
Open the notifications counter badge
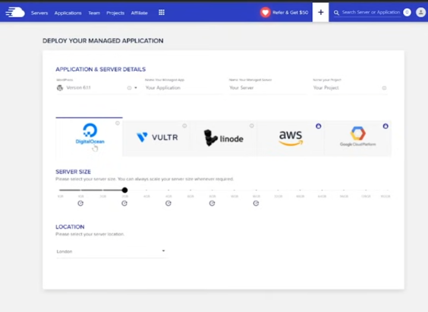(x=407, y=12)
